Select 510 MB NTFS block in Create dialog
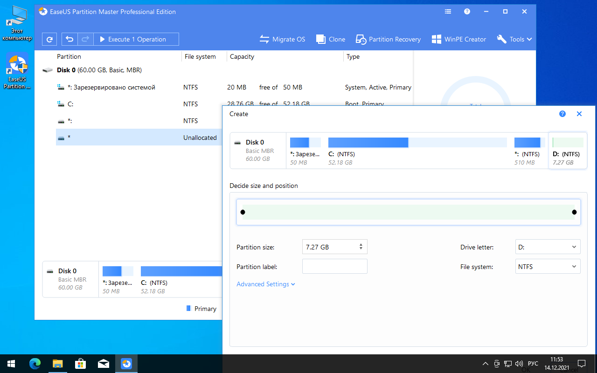Image resolution: width=597 pixels, height=373 pixels. [529, 151]
